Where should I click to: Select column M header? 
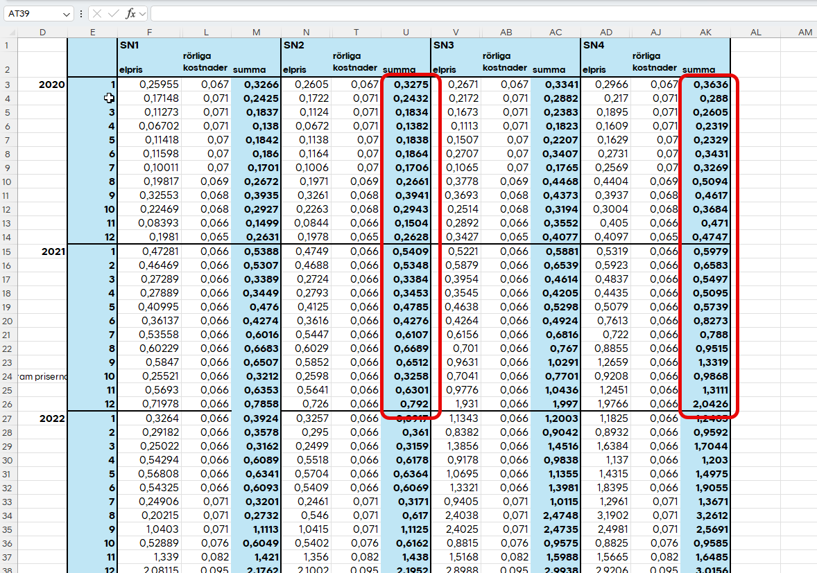click(x=256, y=32)
